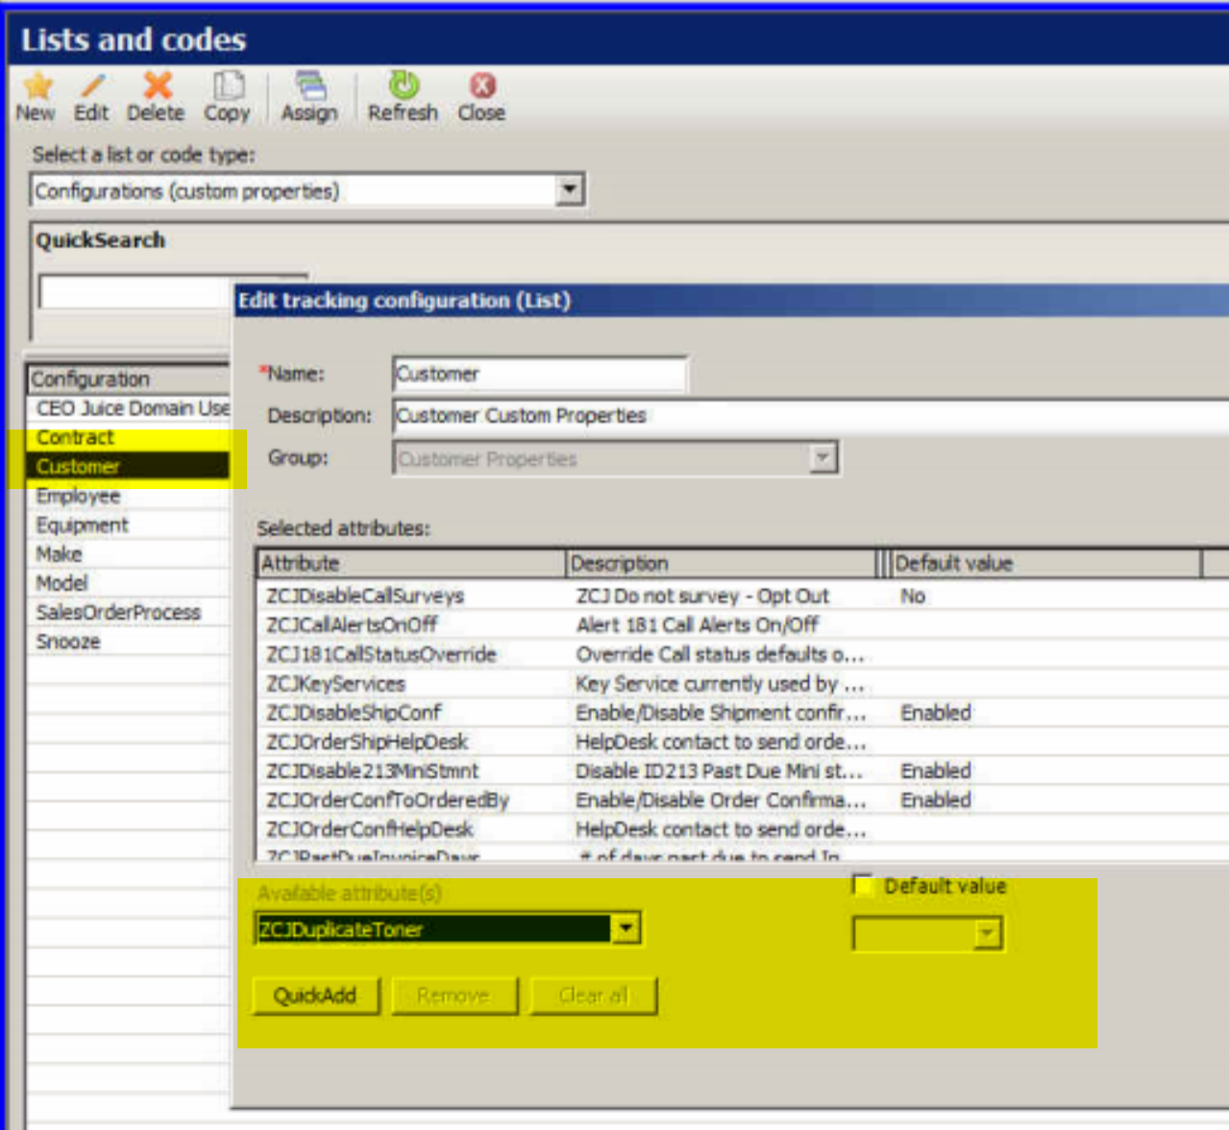
Task: Select the ZCJOrderConfToOrderedBy attribute row
Action: tap(743, 800)
